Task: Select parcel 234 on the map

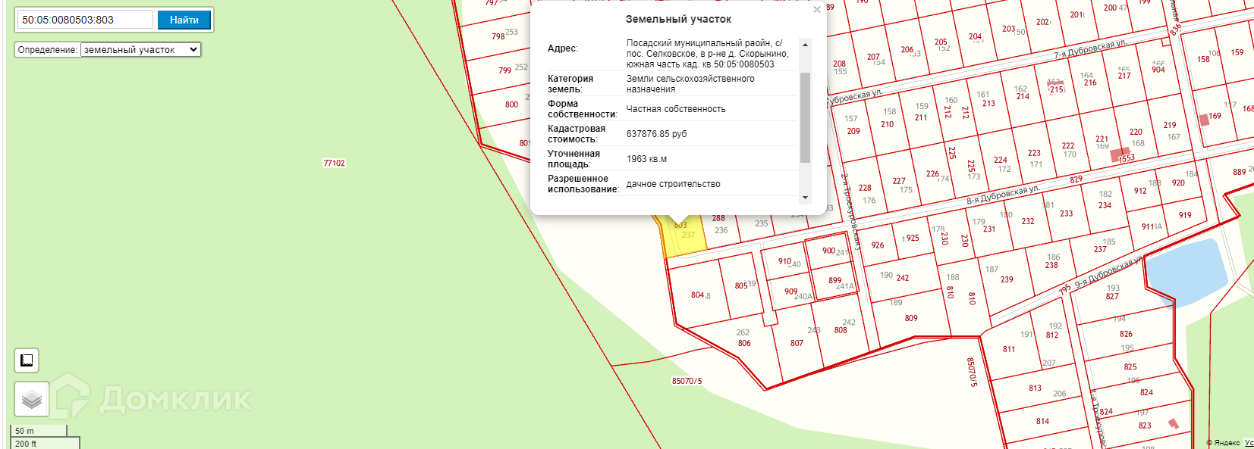Action: pos(1105,205)
